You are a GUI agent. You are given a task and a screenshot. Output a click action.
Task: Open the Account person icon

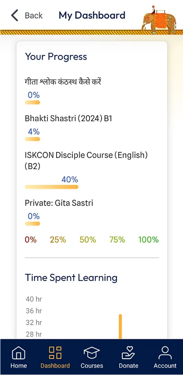pyautogui.click(x=165, y=353)
